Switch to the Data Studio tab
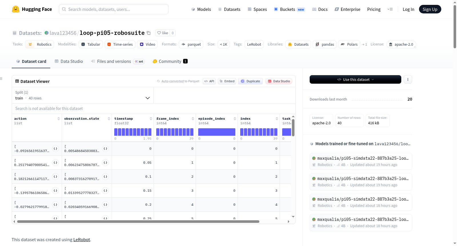The width and height of the screenshot is (457, 246). coord(69,61)
